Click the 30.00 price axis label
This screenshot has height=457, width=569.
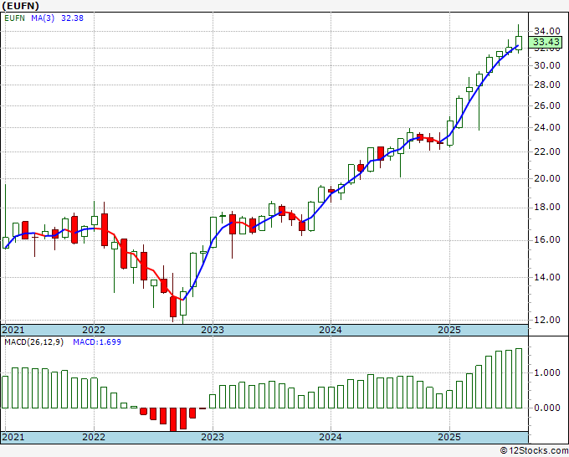click(547, 65)
